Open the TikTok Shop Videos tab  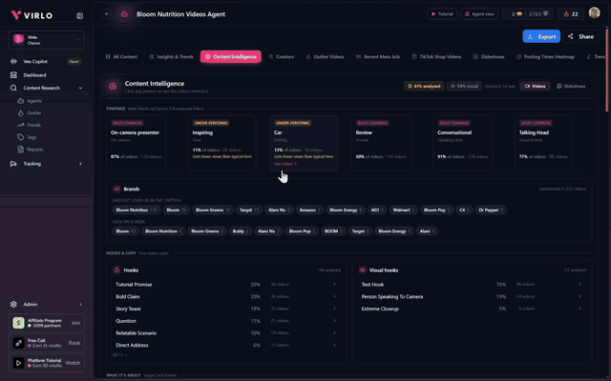(436, 57)
